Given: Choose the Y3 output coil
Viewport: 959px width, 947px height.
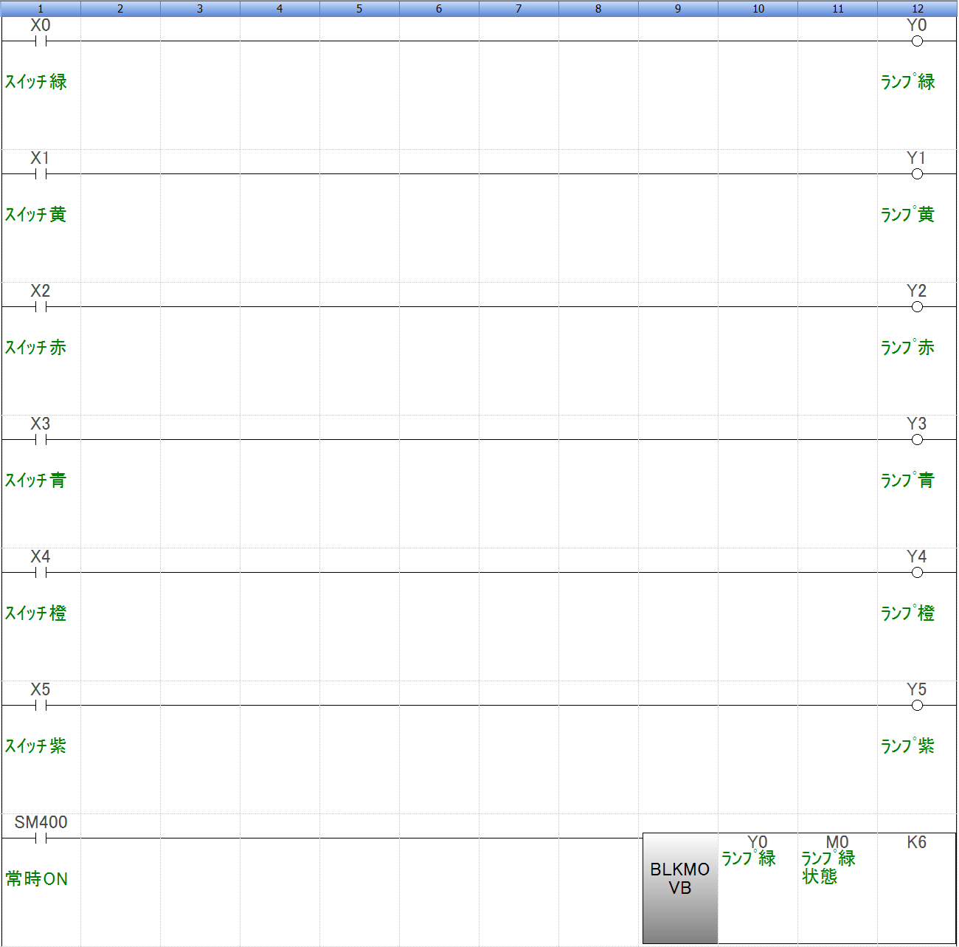Looking at the screenshot, I should click(917, 440).
